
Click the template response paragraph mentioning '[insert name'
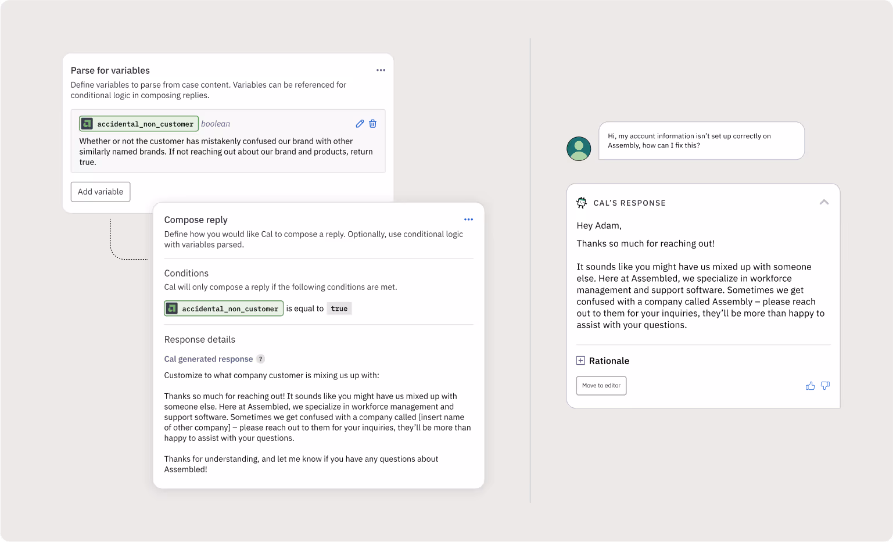tap(317, 417)
